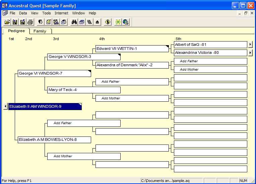This screenshot has width=256, height=184.
Task: Click Add Father above Elizabeth BOWES-LYON
Action: click(84, 123)
